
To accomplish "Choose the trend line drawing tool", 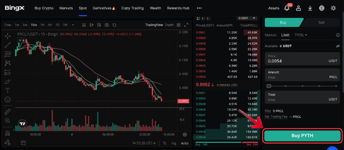I will (8, 45).
